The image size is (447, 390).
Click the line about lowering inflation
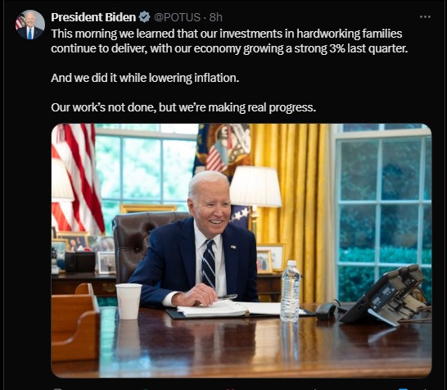tap(145, 78)
